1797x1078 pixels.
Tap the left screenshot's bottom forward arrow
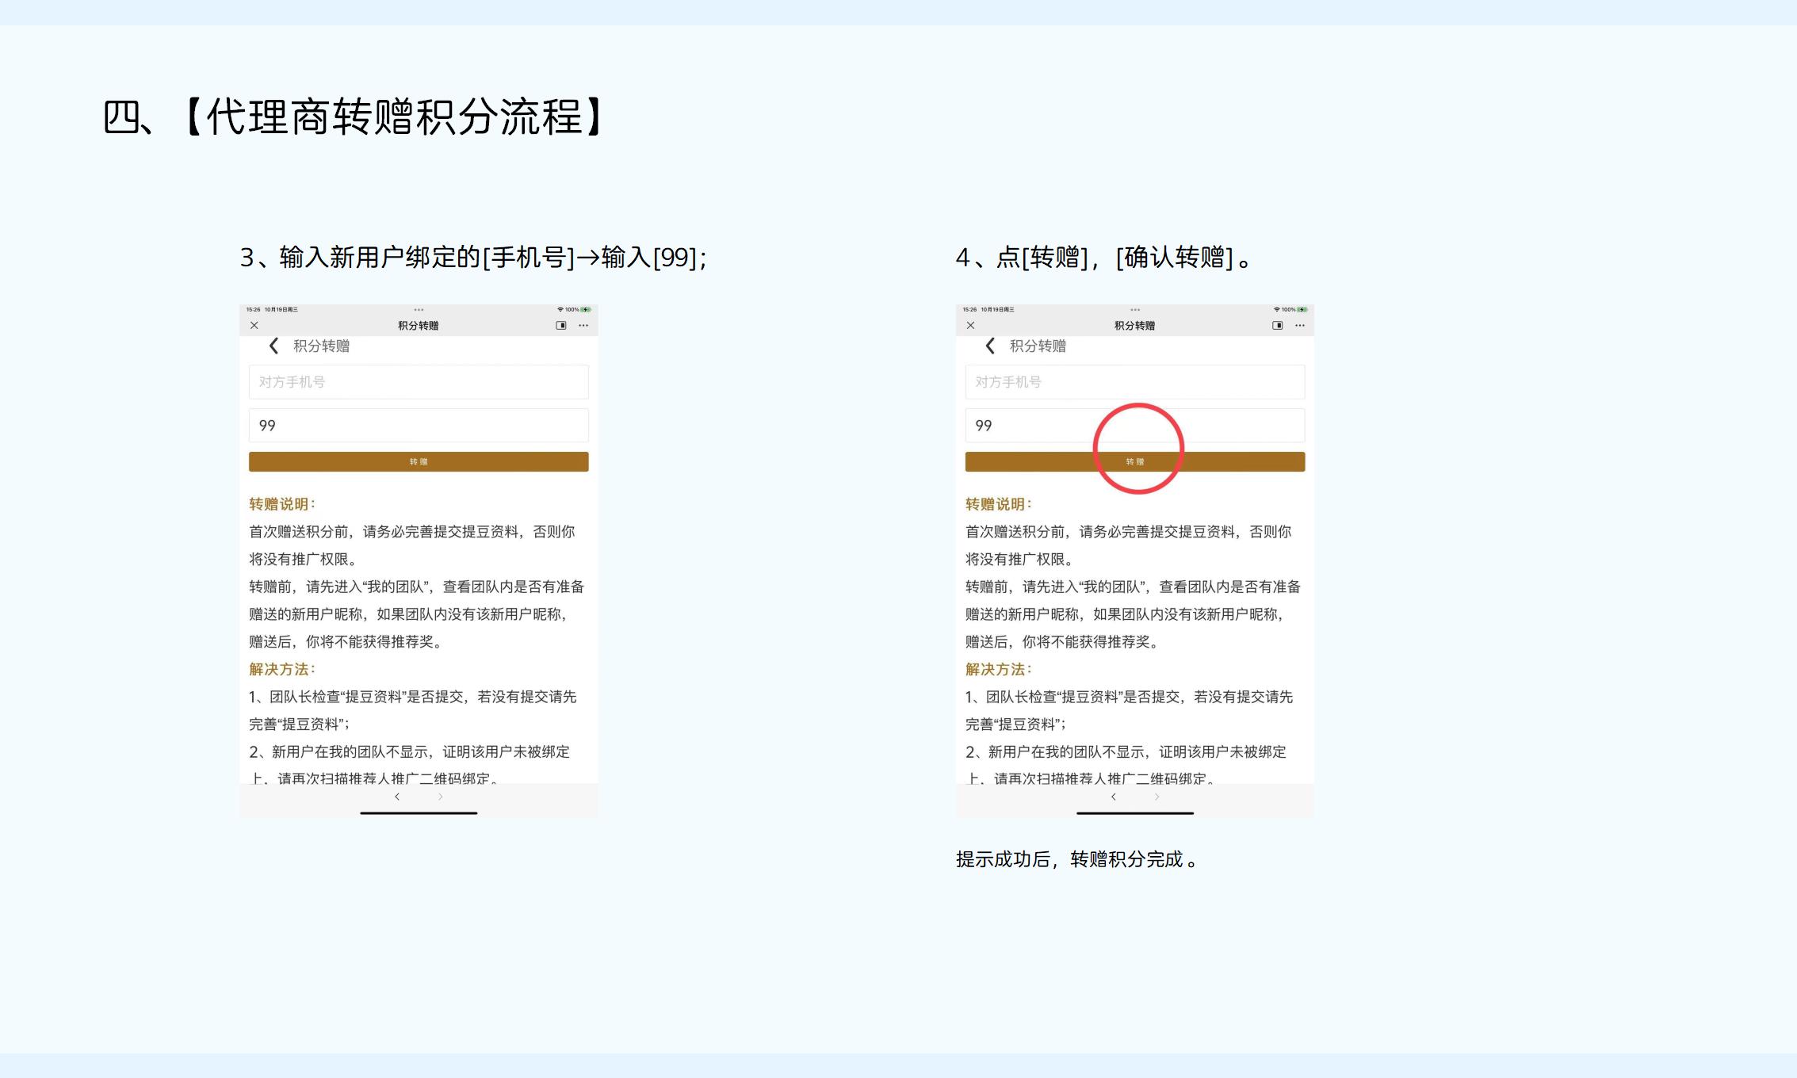click(441, 797)
